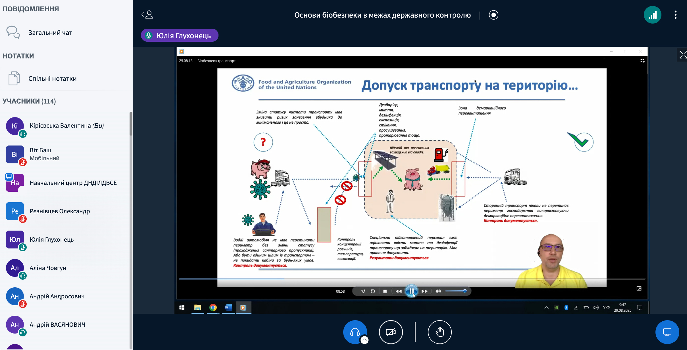Click the view full screen icon in player
This screenshot has height=350, width=687.
[x=639, y=288]
